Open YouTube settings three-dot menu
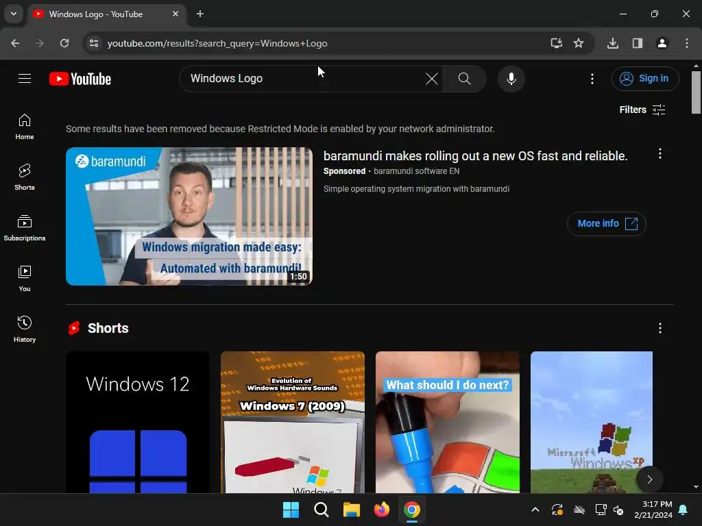This screenshot has width=702, height=526. coord(592,79)
